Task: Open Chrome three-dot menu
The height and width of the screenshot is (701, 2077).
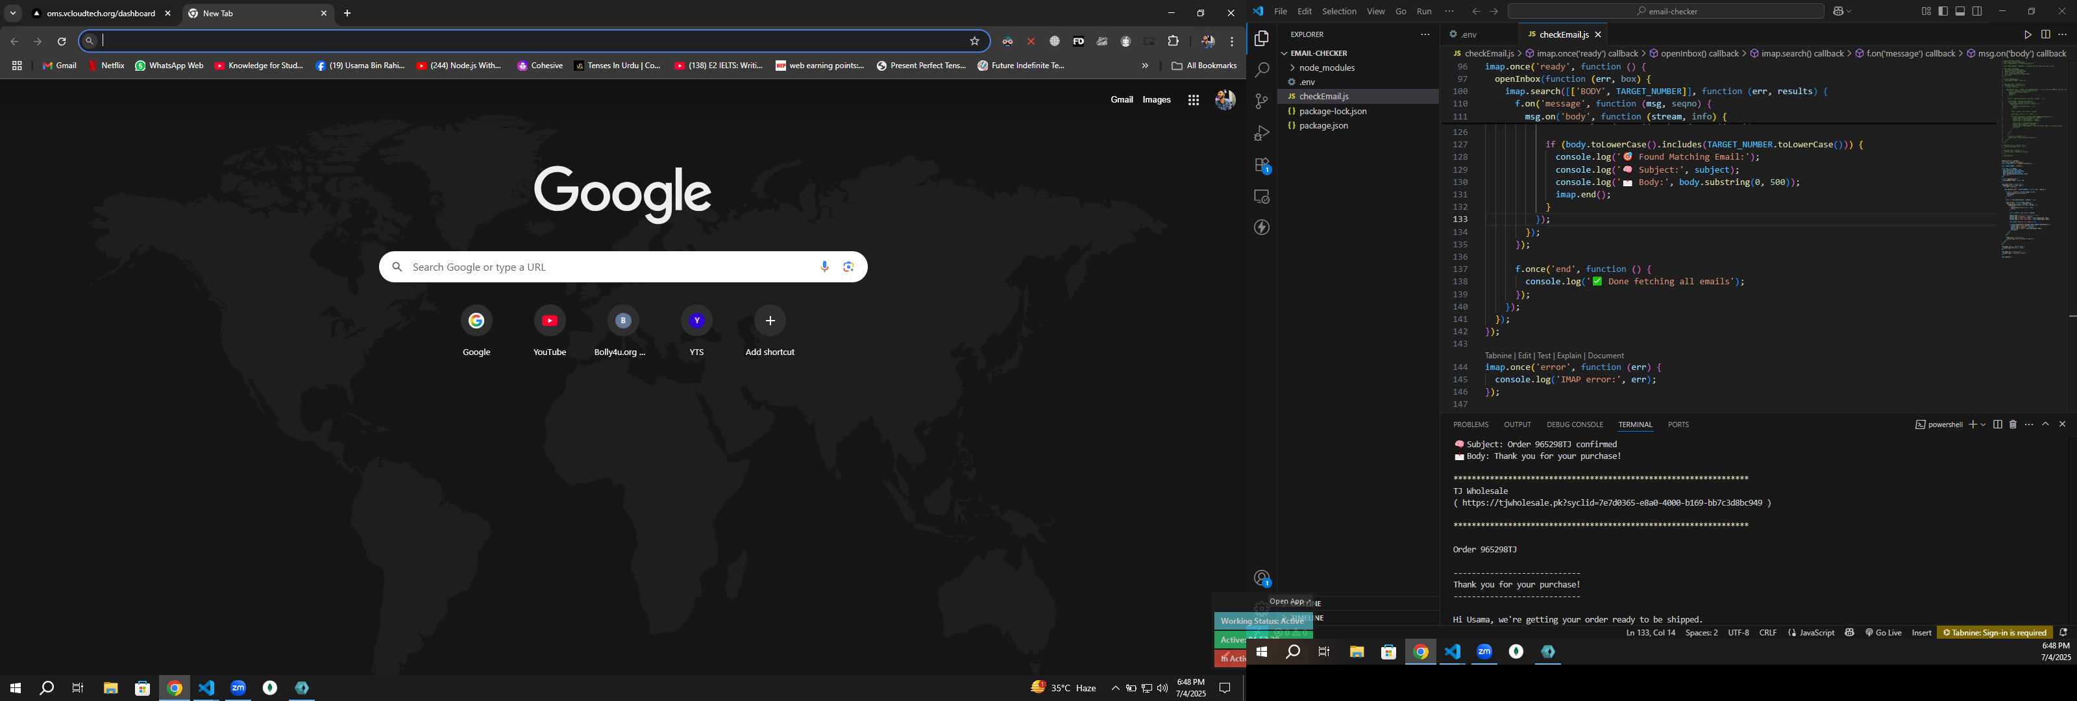Action: tap(1231, 41)
